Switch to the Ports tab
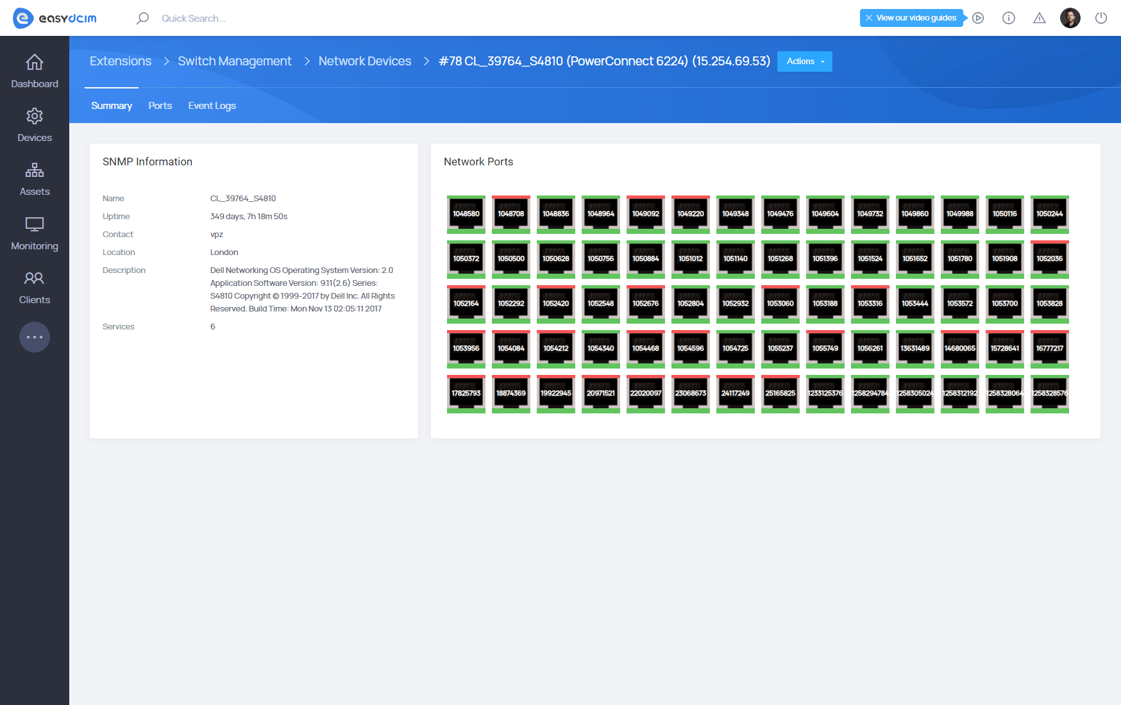1121x705 pixels. [160, 106]
